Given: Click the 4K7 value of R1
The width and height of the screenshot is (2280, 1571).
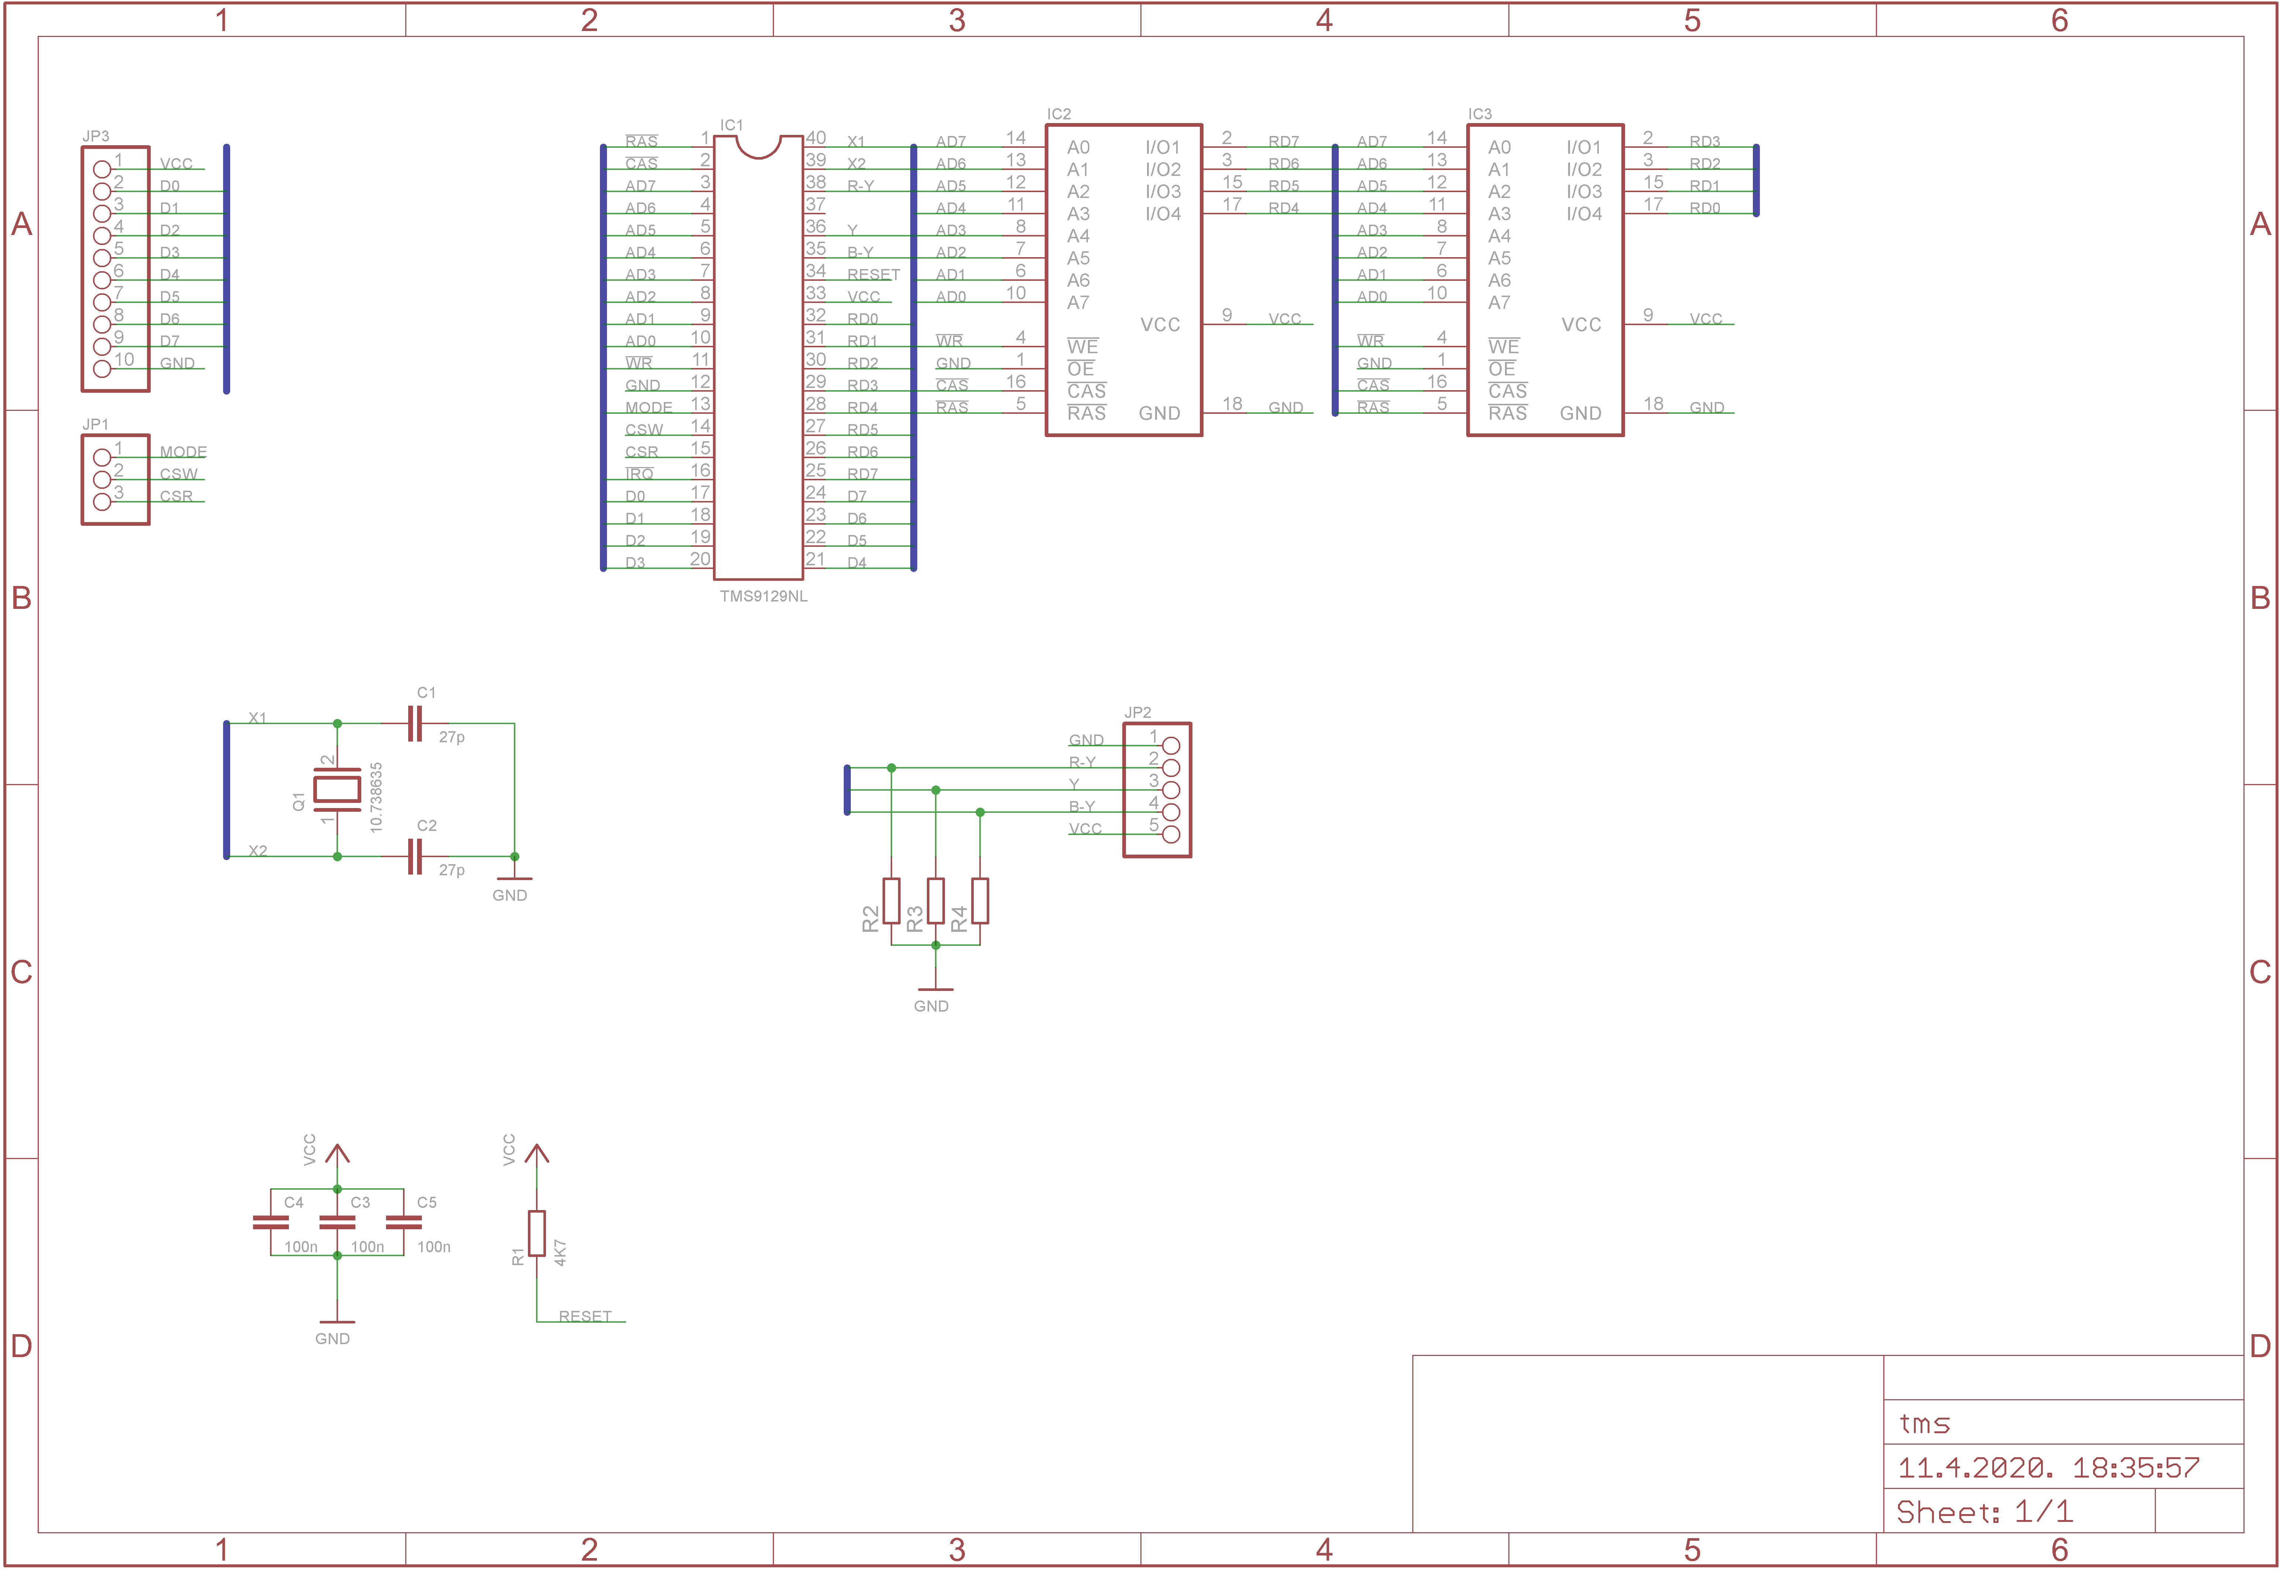Looking at the screenshot, I should click(x=560, y=1252).
